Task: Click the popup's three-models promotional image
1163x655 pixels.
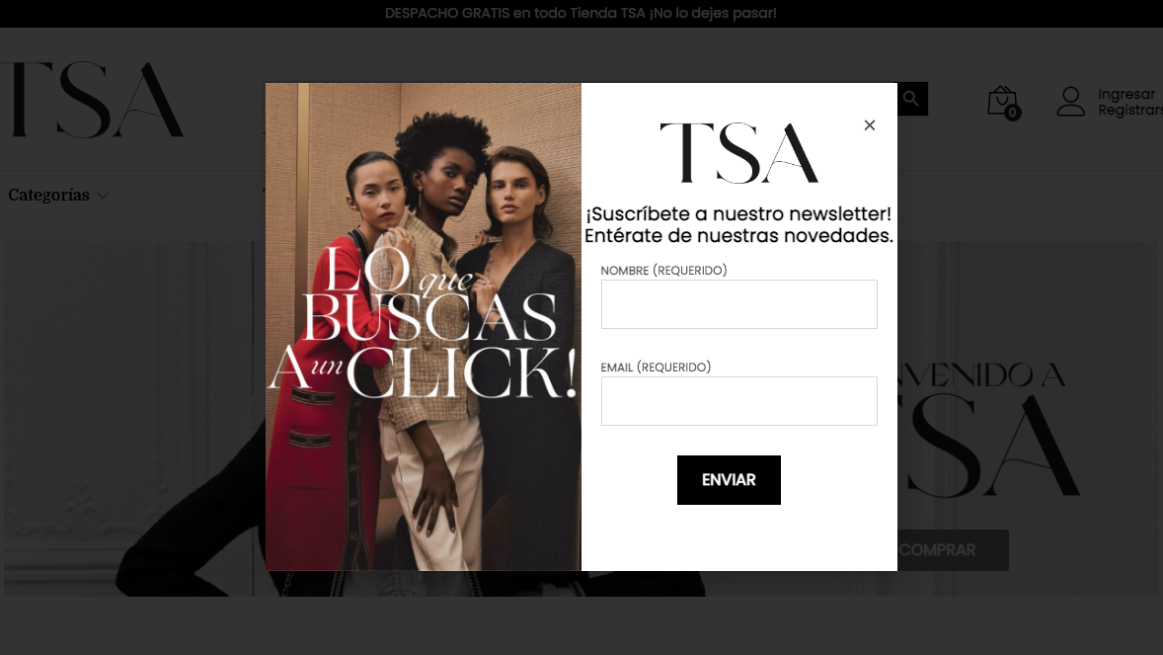Action: point(424,327)
